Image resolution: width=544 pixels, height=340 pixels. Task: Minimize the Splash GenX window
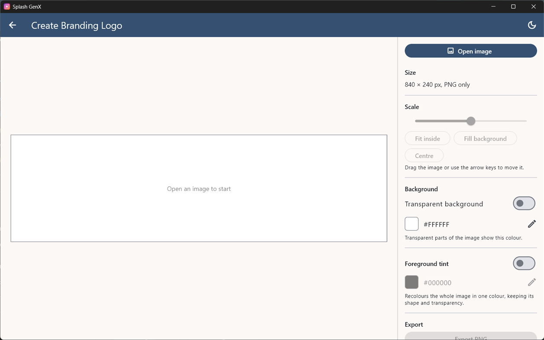(x=494, y=6)
